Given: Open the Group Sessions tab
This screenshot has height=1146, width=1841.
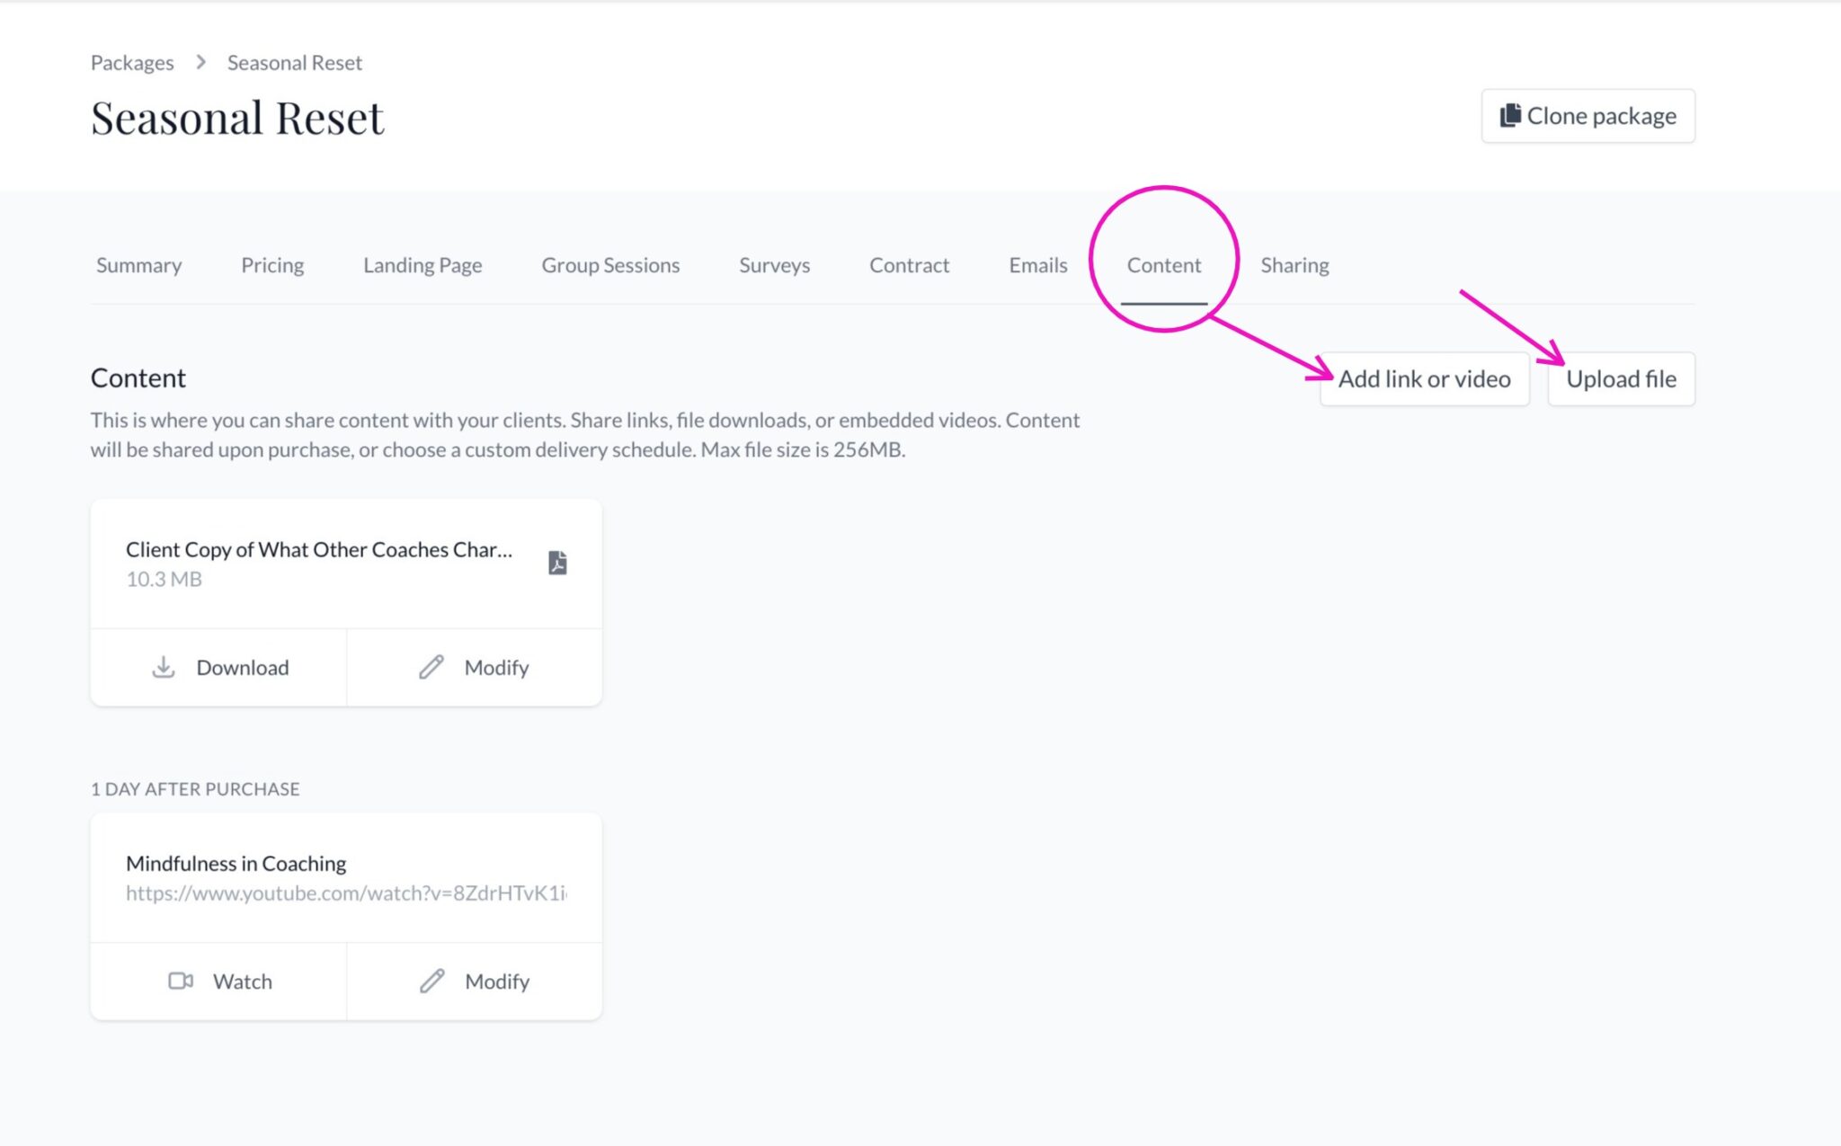Looking at the screenshot, I should (610, 265).
